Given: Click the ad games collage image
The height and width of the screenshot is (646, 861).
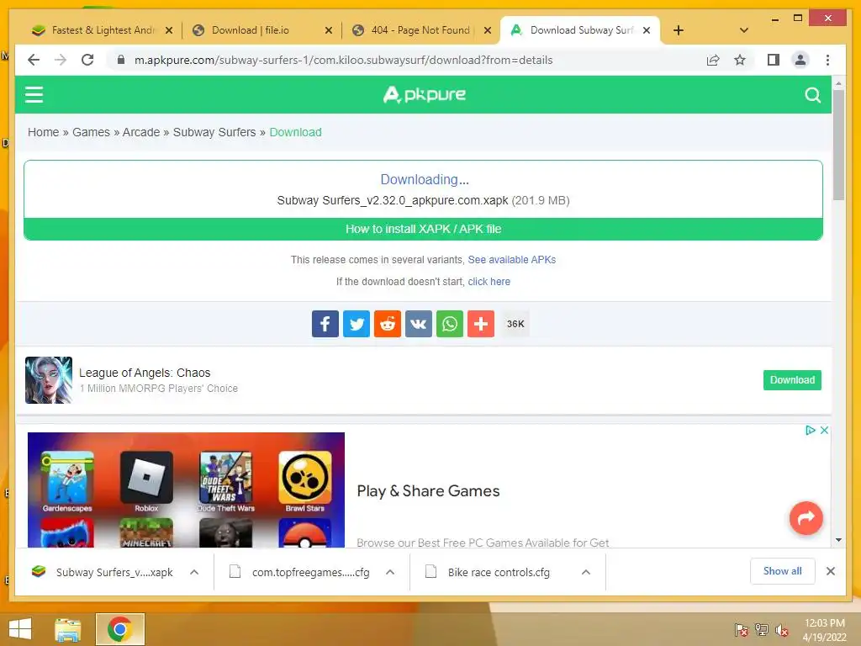Looking at the screenshot, I should (x=186, y=490).
